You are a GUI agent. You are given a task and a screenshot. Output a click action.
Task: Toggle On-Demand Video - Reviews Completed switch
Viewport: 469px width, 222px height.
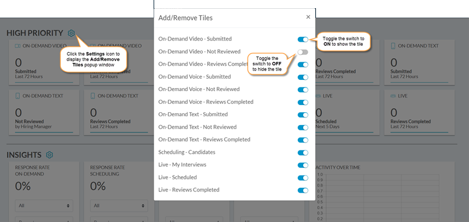pos(303,65)
